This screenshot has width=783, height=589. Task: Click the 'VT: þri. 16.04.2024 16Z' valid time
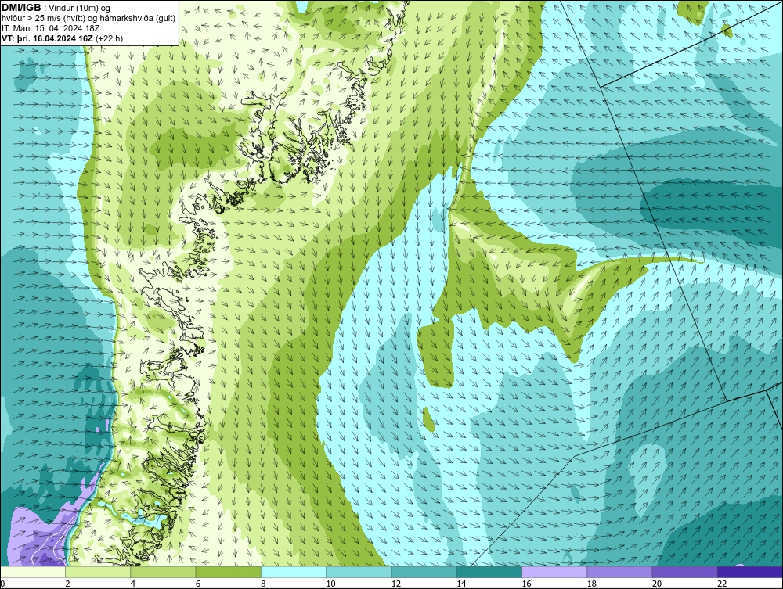coord(48,38)
